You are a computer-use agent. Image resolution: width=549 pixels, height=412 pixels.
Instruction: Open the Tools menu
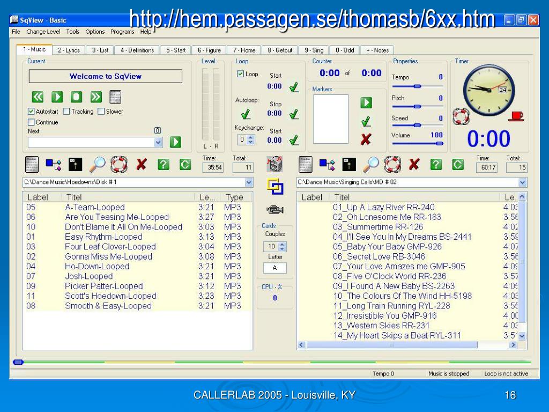pos(73,32)
